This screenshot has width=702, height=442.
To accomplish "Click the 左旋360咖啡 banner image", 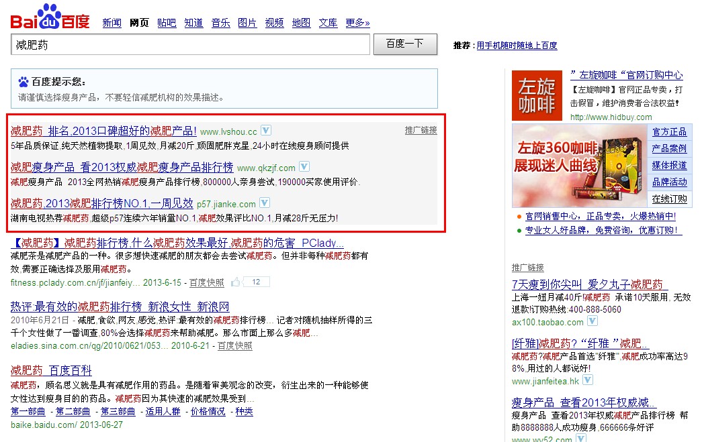I will click(579, 166).
